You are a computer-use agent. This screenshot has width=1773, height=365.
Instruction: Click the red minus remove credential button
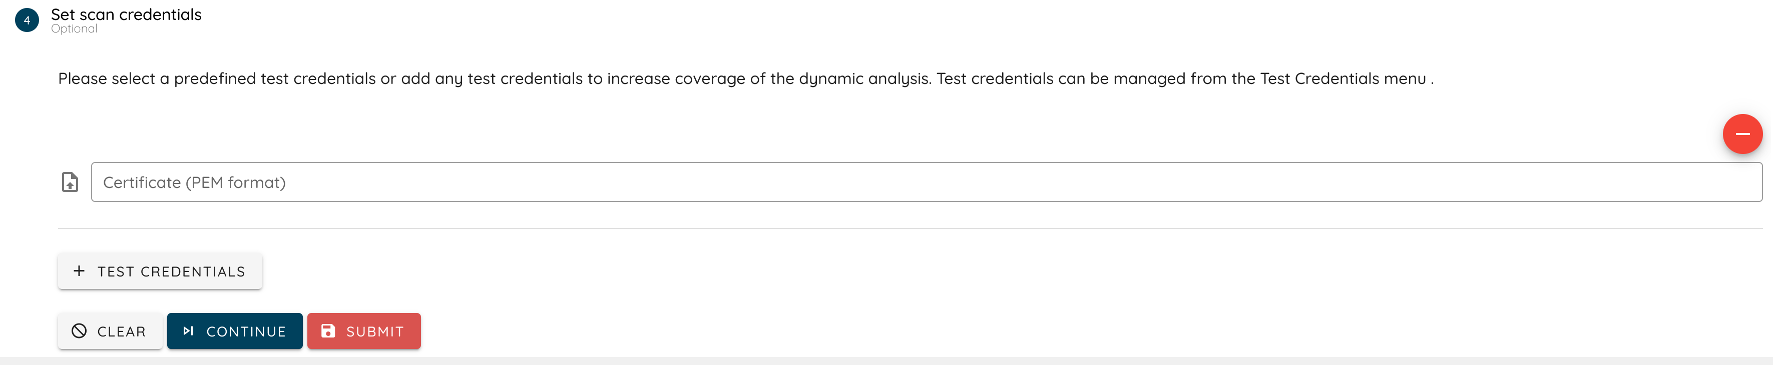(1742, 134)
